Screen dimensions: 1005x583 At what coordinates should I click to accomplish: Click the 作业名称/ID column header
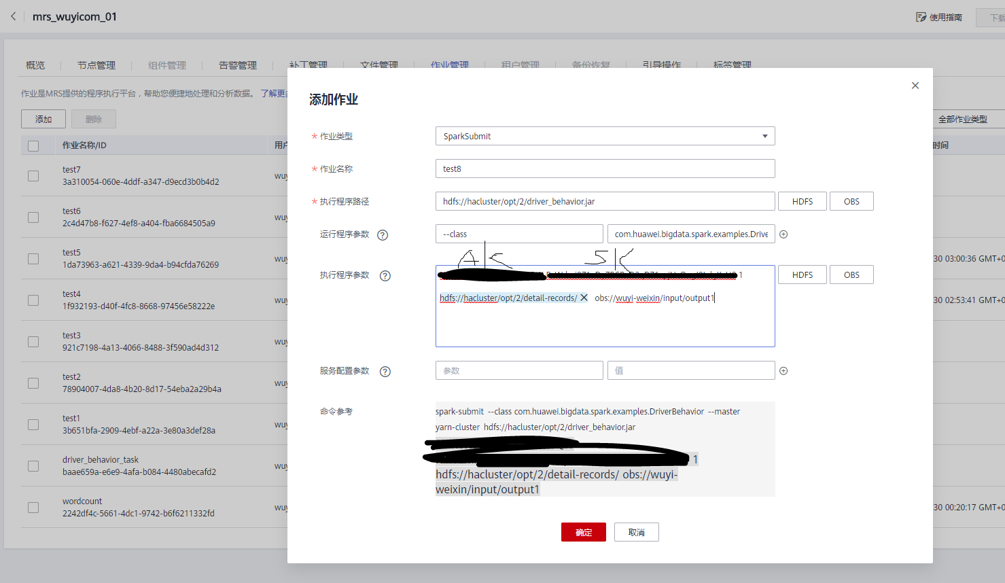coord(84,145)
